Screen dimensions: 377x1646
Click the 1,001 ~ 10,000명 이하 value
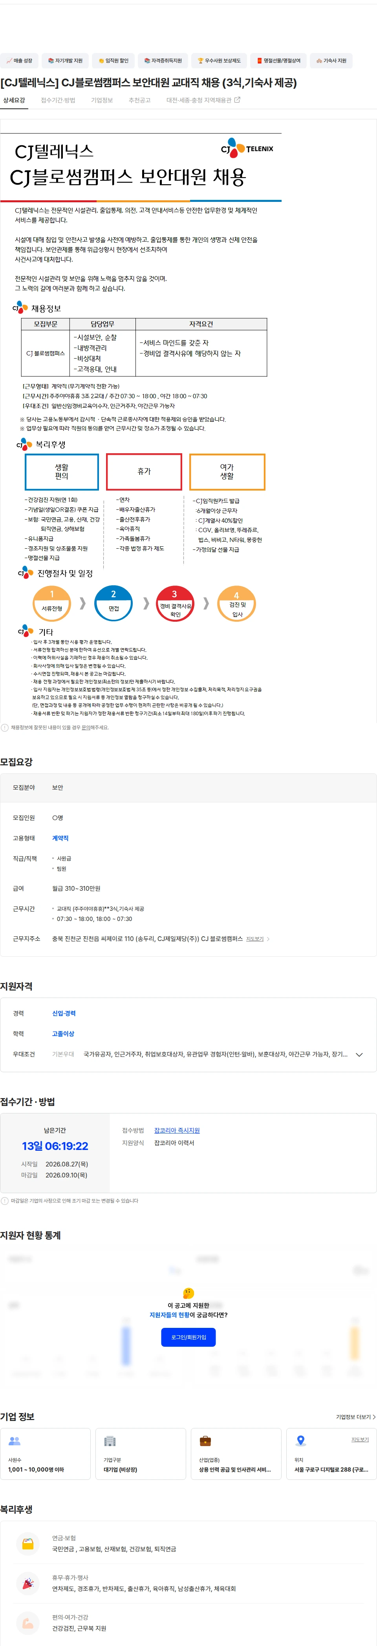pos(36,1470)
